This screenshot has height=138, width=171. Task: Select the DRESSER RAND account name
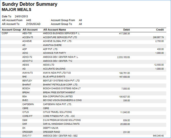pos(52,132)
